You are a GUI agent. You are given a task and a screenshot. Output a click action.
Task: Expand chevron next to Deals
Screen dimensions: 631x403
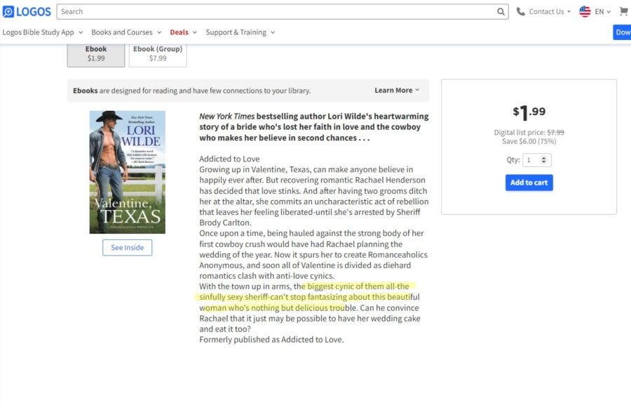(195, 32)
